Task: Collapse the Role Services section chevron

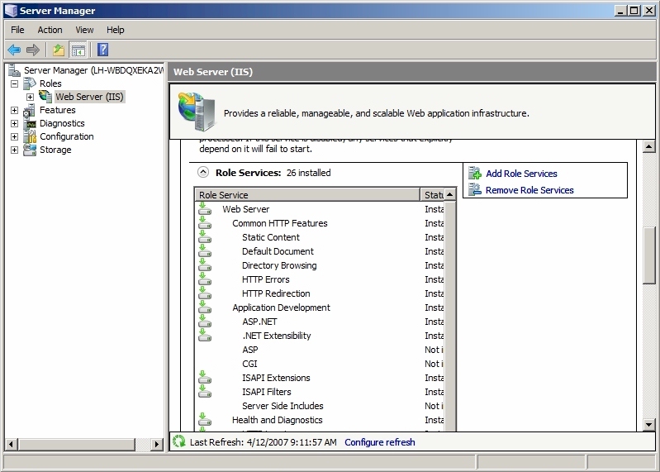Action: [x=203, y=172]
